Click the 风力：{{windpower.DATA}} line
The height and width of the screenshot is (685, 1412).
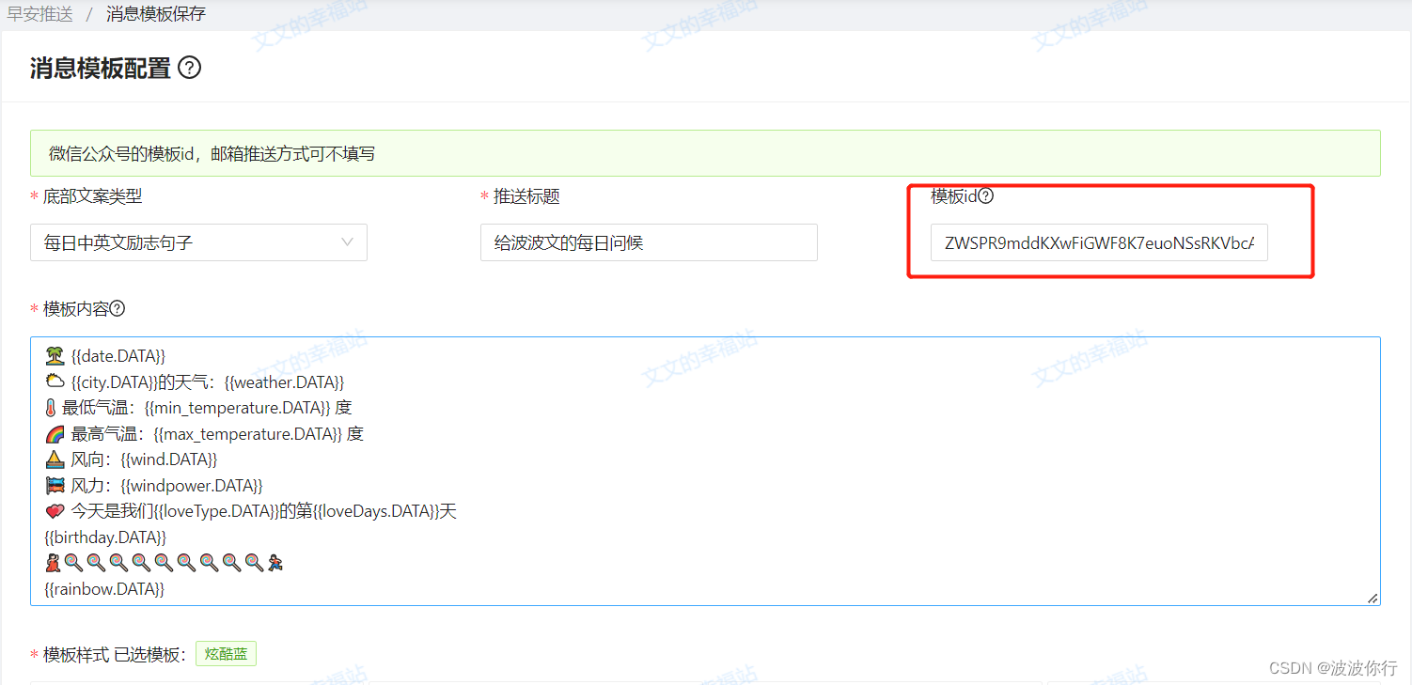[x=153, y=486]
